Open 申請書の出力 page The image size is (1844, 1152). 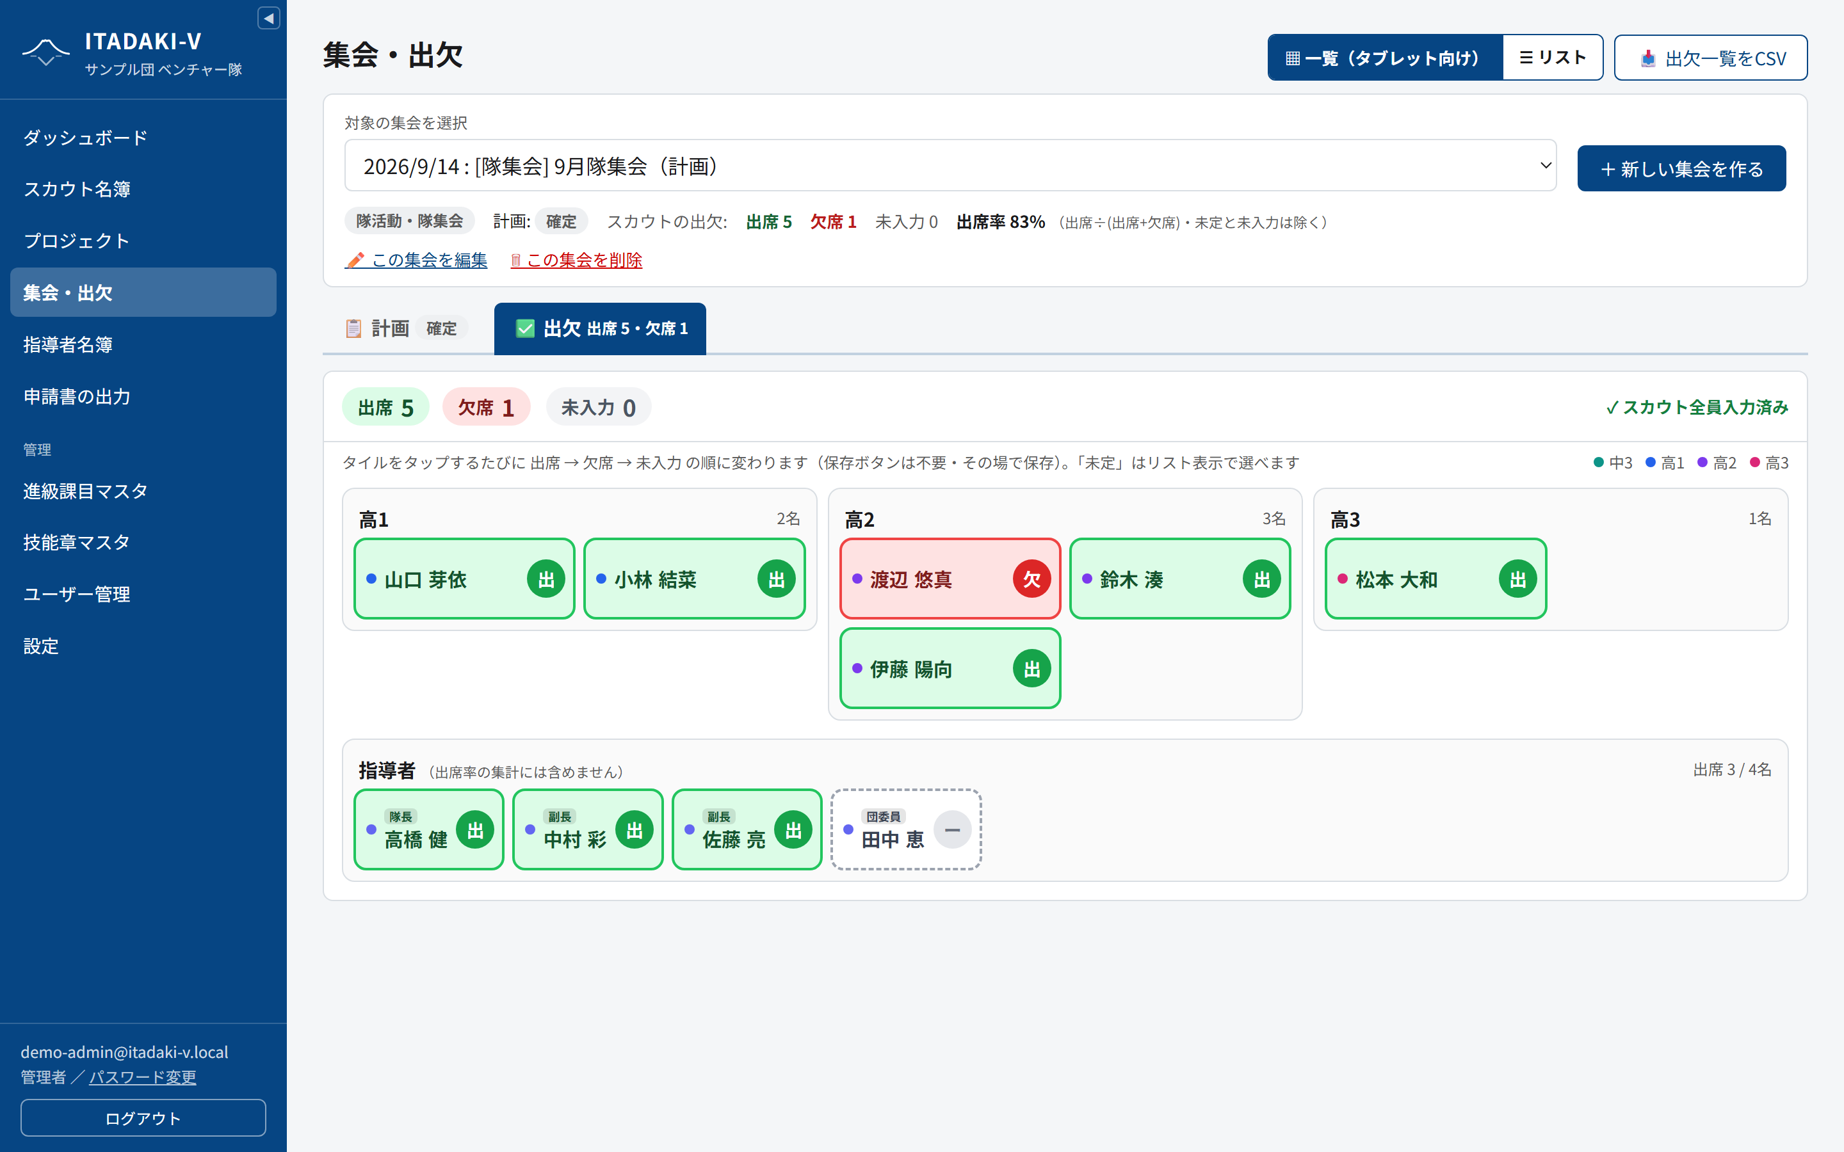tap(143, 396)
